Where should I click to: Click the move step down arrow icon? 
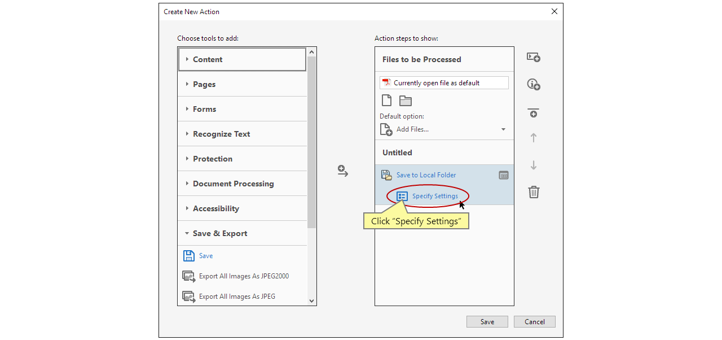pos(532,165)
